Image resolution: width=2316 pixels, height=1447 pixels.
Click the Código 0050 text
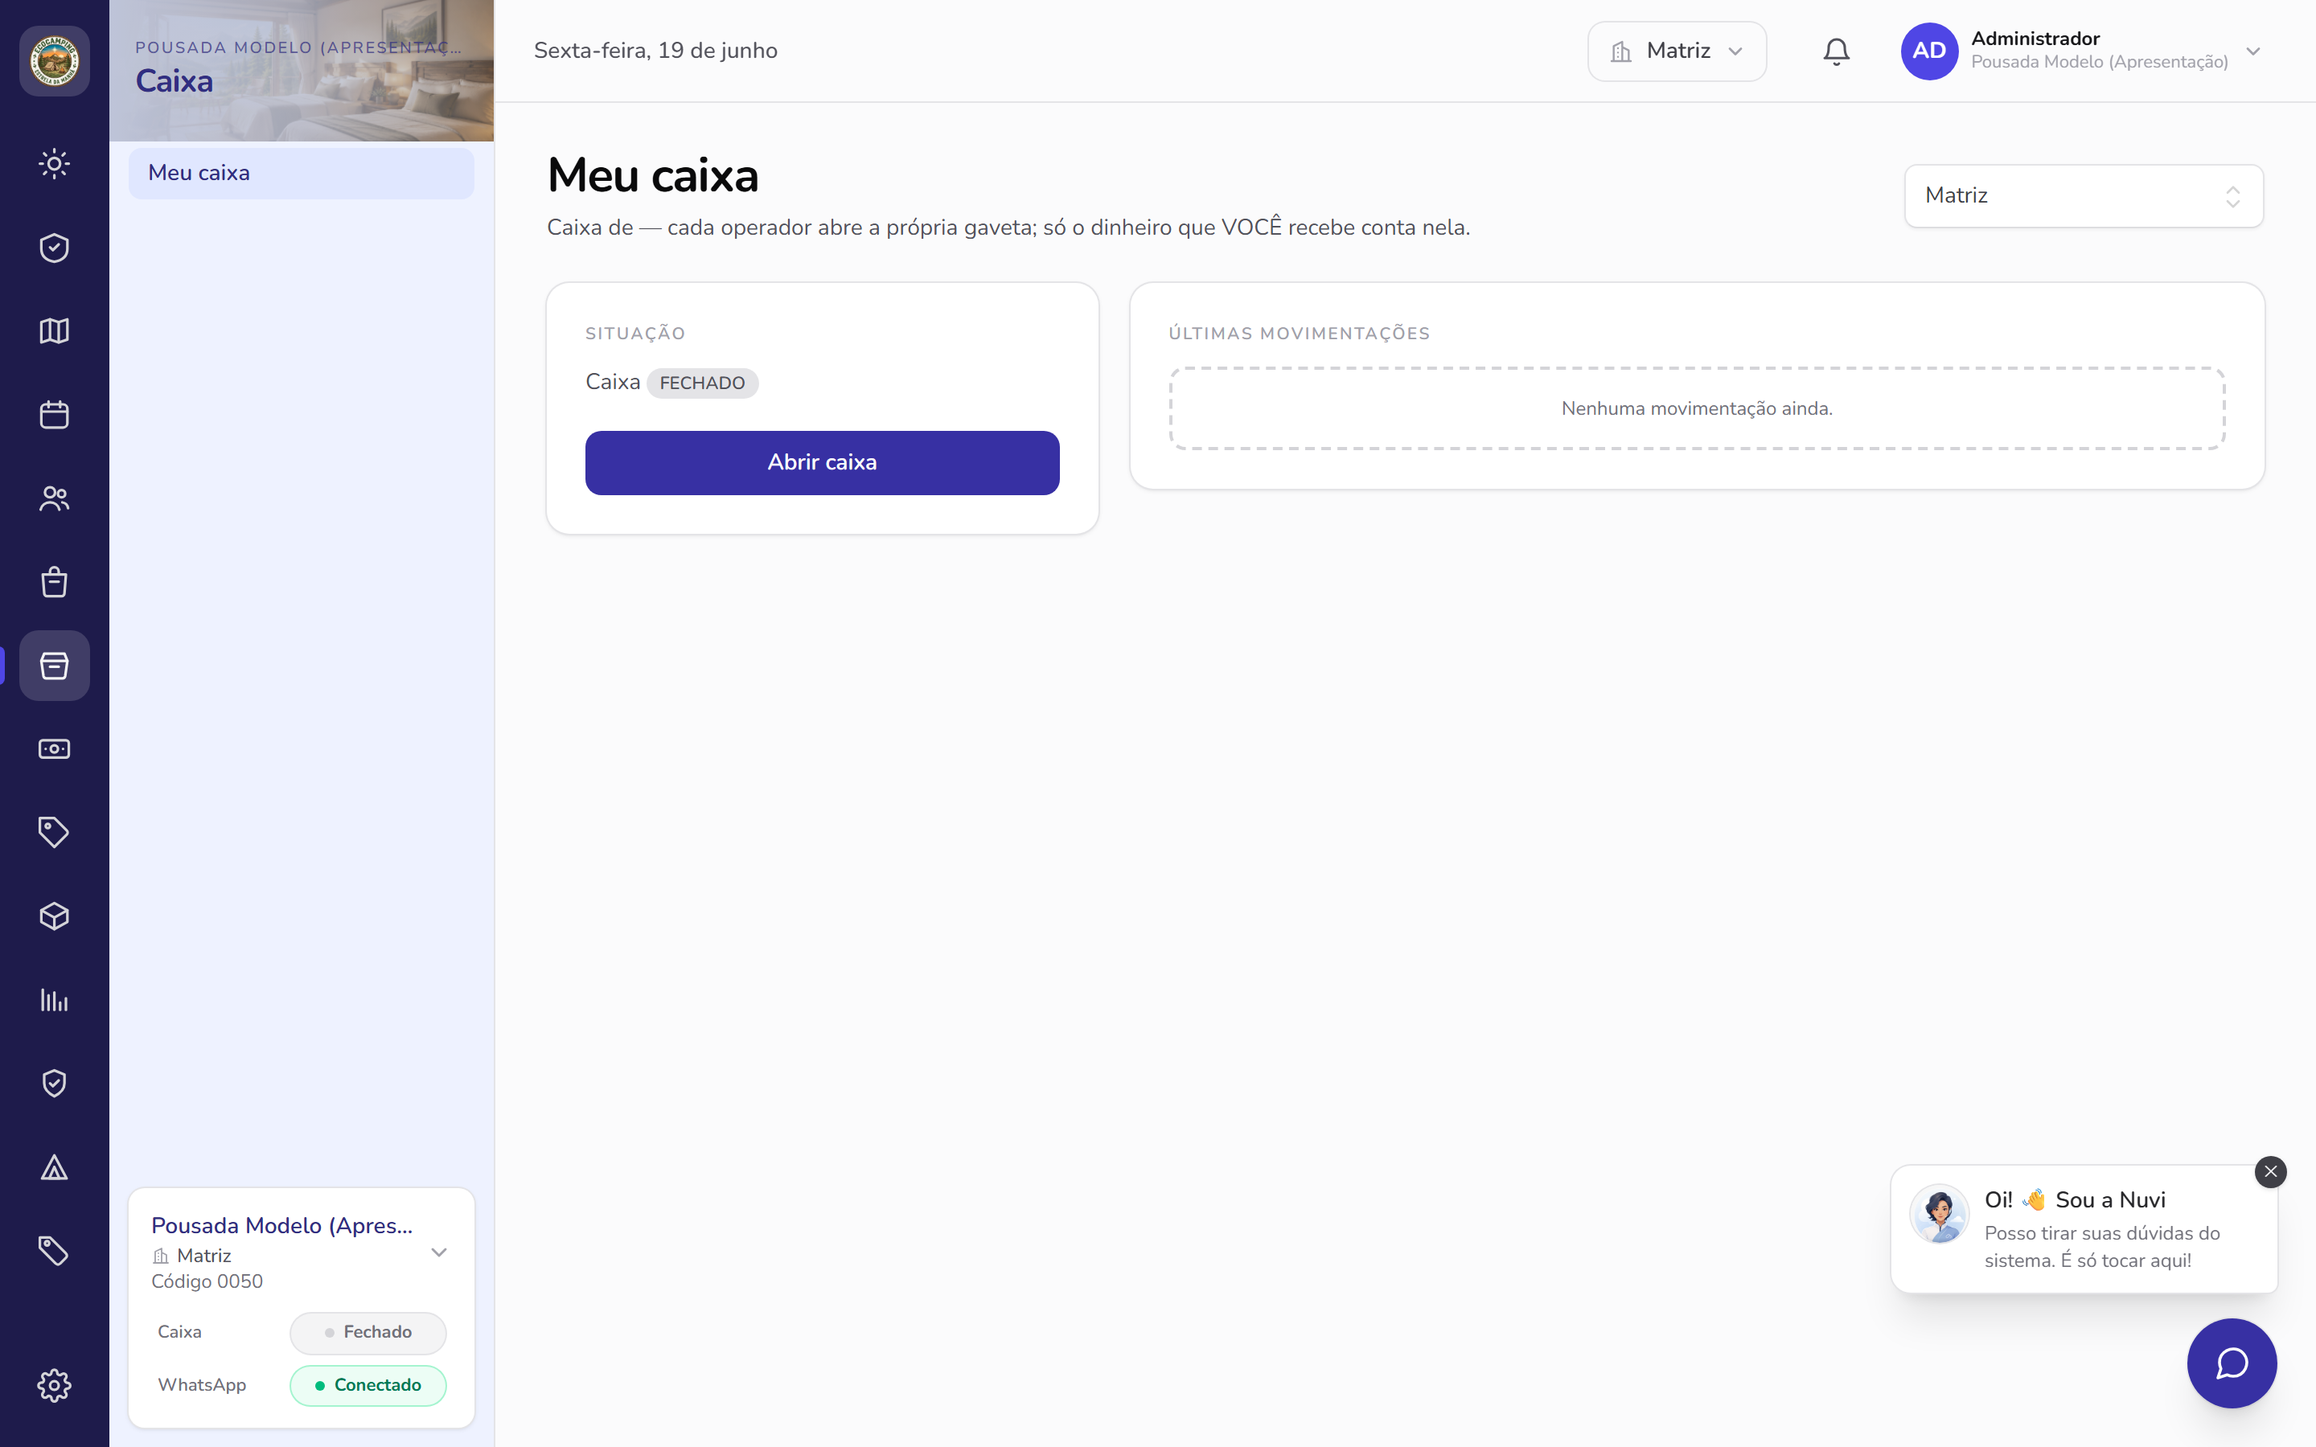207,1281
